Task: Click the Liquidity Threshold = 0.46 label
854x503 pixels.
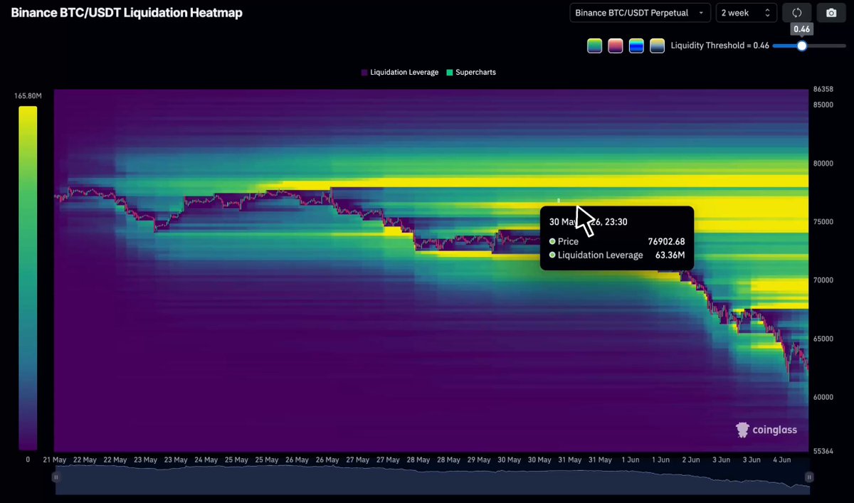Action: pos(719,46)
